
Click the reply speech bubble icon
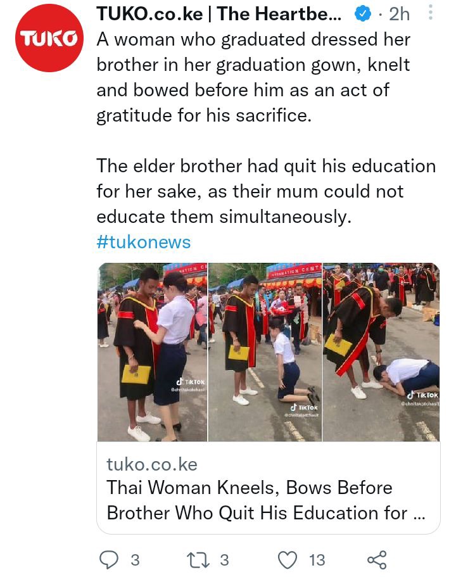click(109, 560)
